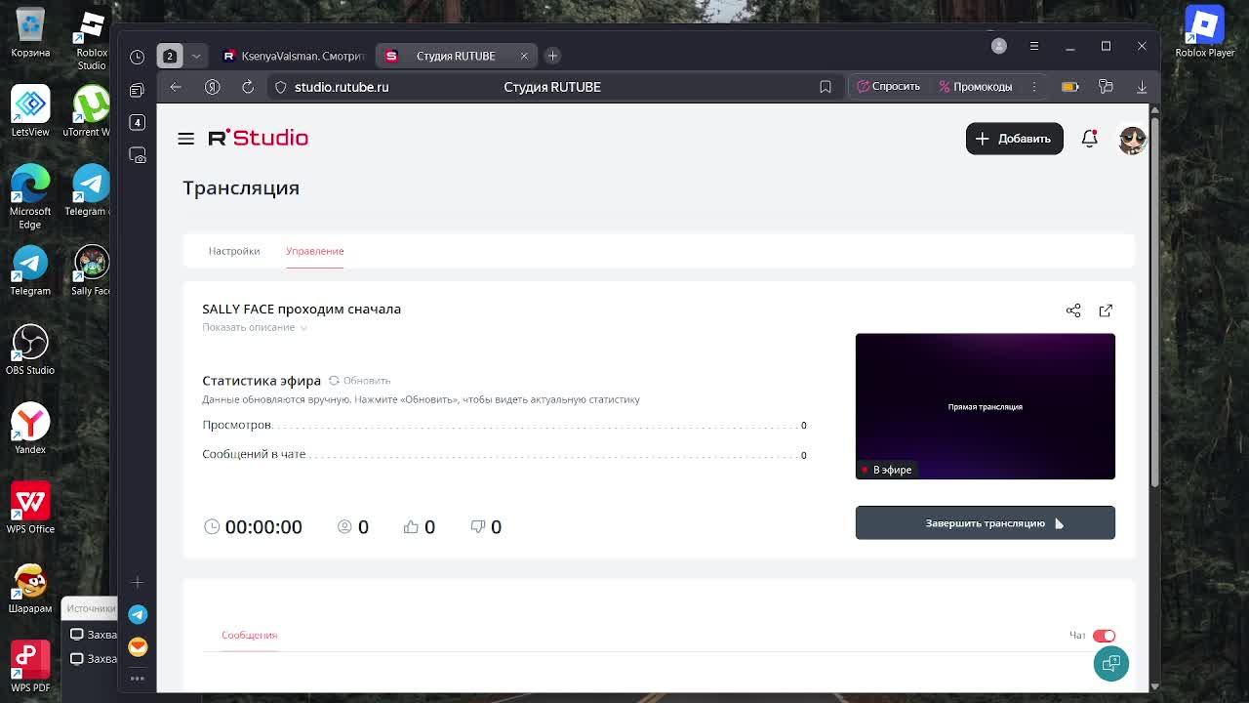Select the Управление tab

[315, 251]
